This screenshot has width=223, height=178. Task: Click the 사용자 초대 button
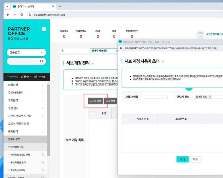(x=96, y=101)
